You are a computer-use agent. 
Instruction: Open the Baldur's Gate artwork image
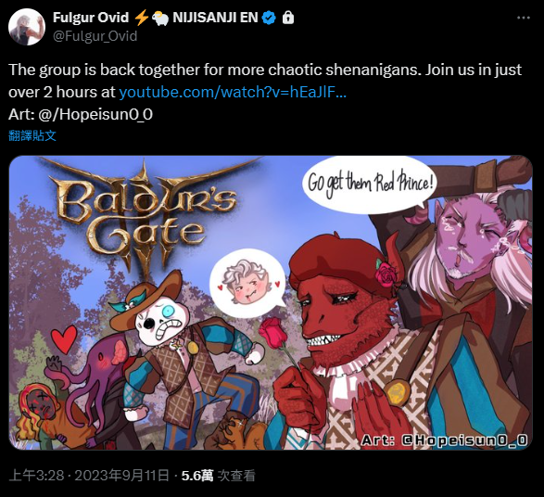[271, 302]
